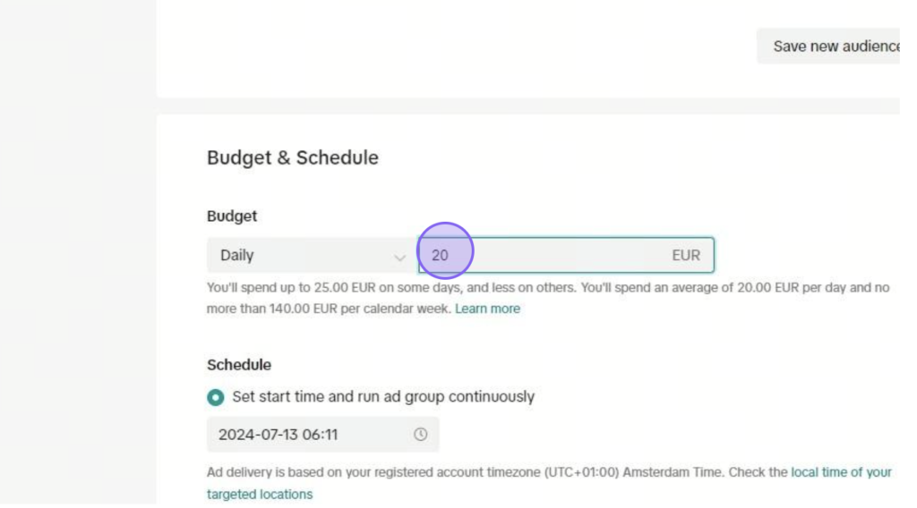Click the bold Schedule label
The width and height of the screenshot is (917, 508).
[238, 365]
